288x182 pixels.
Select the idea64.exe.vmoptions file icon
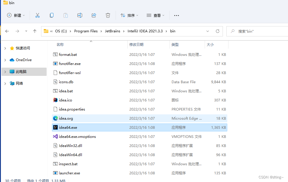(x=55, y=136)
